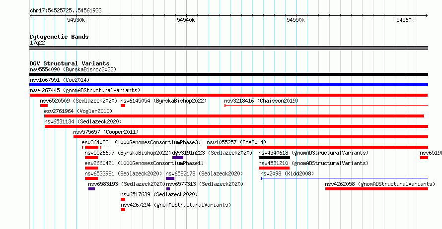
Task: Select the nsv6582178 purple glyph
Action: coord(170,178)
